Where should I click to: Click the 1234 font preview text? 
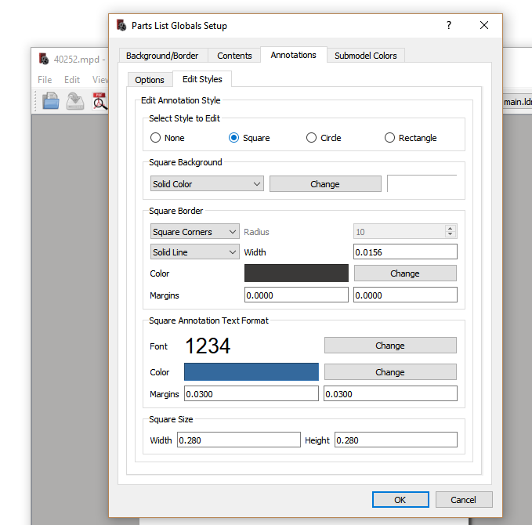tap(208, 346)
